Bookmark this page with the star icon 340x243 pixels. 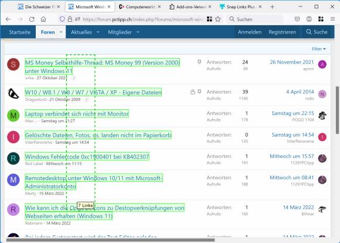pyautogui.click(x=217, y=19)
